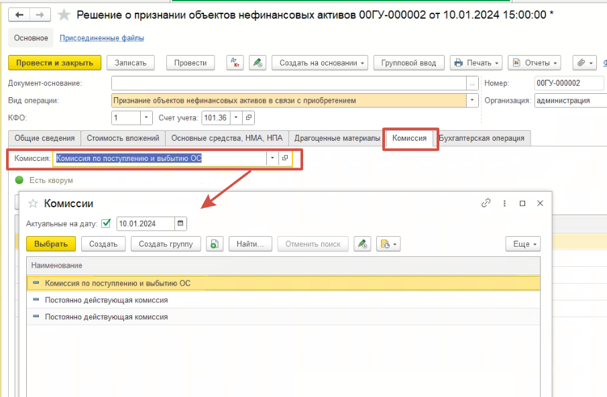Screen dimensions: 607x397
Task: Click the Провести button
Action: (x=190, y=62)
